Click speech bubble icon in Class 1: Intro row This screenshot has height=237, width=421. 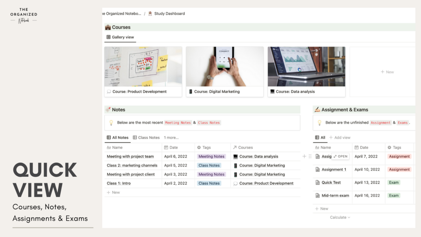pos(235,183)
